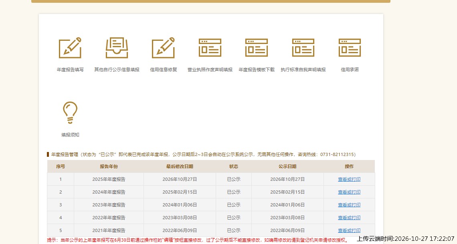Image resolution: width=457 pixels, height=244 pixels.
Task: View or print the 2023年年度报告
Action: 349,205
